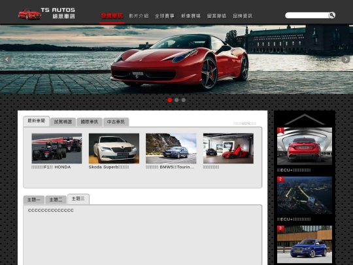353x265 pixels.
Task: Open the white Skoda Superb thumbnail
Action: coord(114,149)
